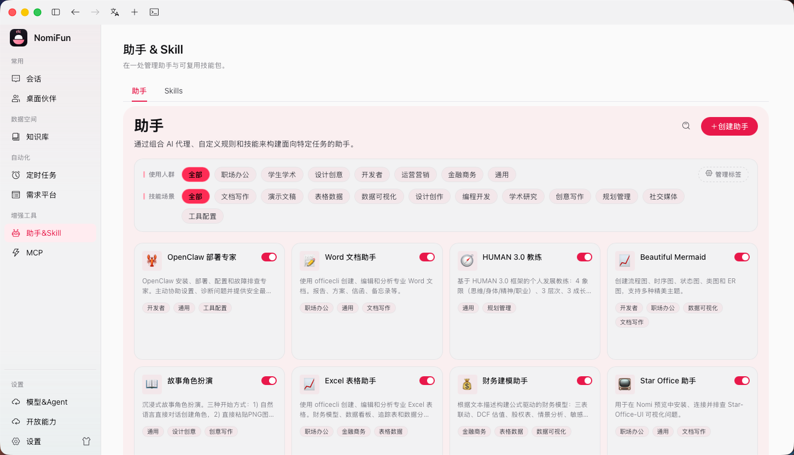
Task: Go to 知识库 in sidebar
Action: 50,137
